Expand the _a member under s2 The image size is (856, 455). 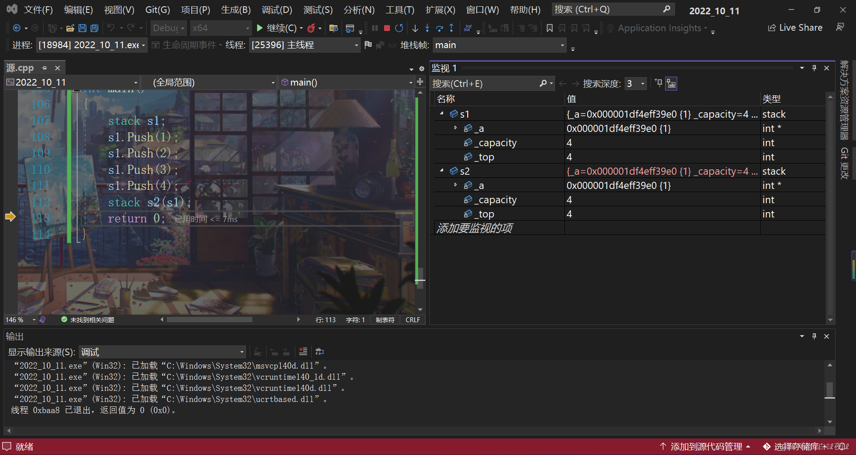455,185
